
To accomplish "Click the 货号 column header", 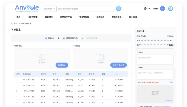I will click(x=55, y=74).
